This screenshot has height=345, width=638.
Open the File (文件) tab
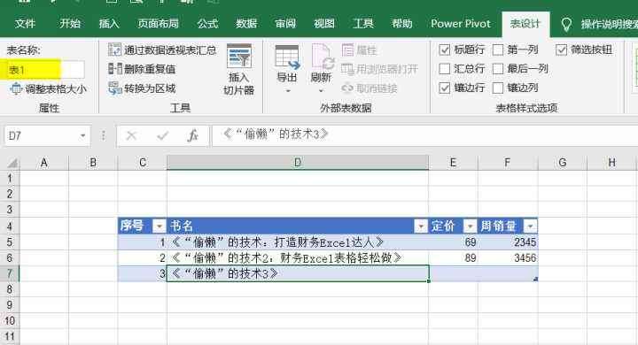pyautogui.click(x=25, y=24)
